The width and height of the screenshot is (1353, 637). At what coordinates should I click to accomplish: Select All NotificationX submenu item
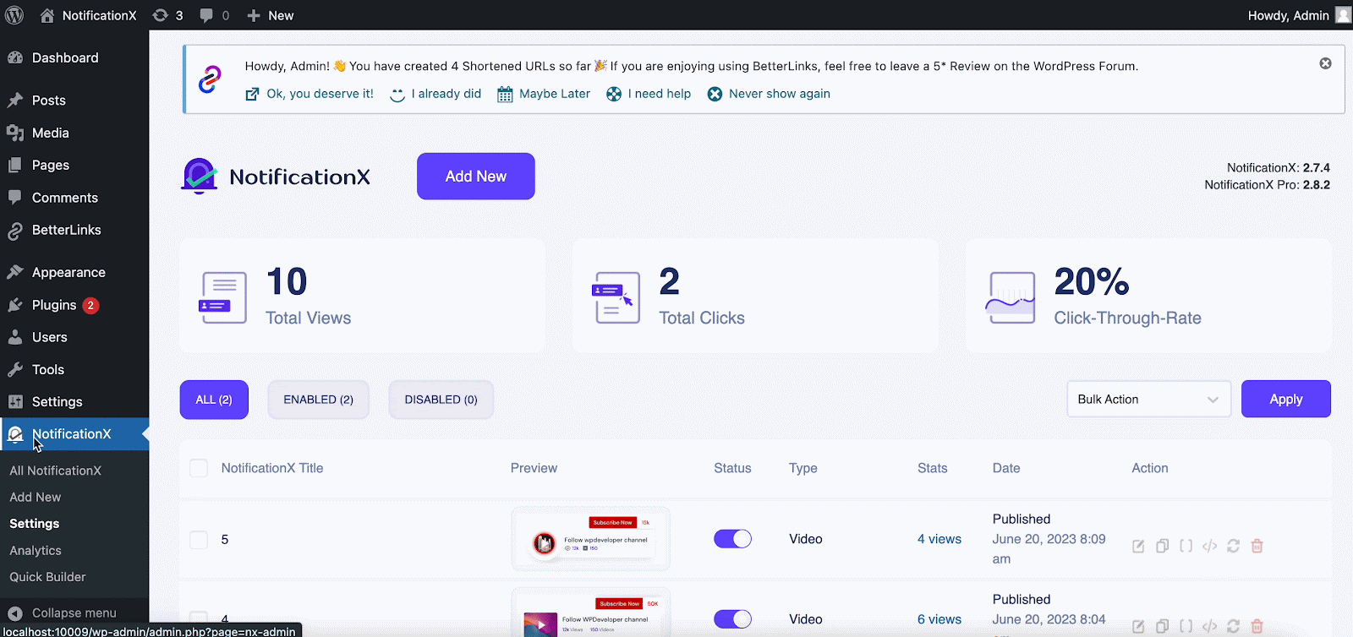click(x=55, y=471)
